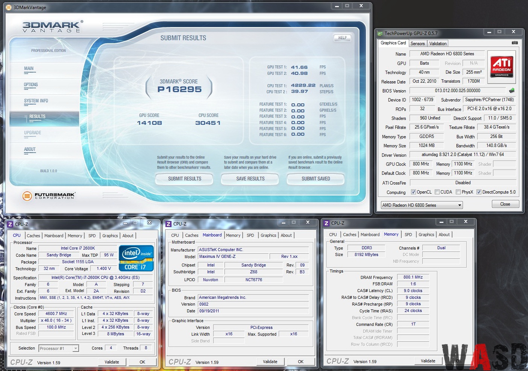Click the GPU-Z screenshot camera icon
528x371 pixels.
point(514,43)
